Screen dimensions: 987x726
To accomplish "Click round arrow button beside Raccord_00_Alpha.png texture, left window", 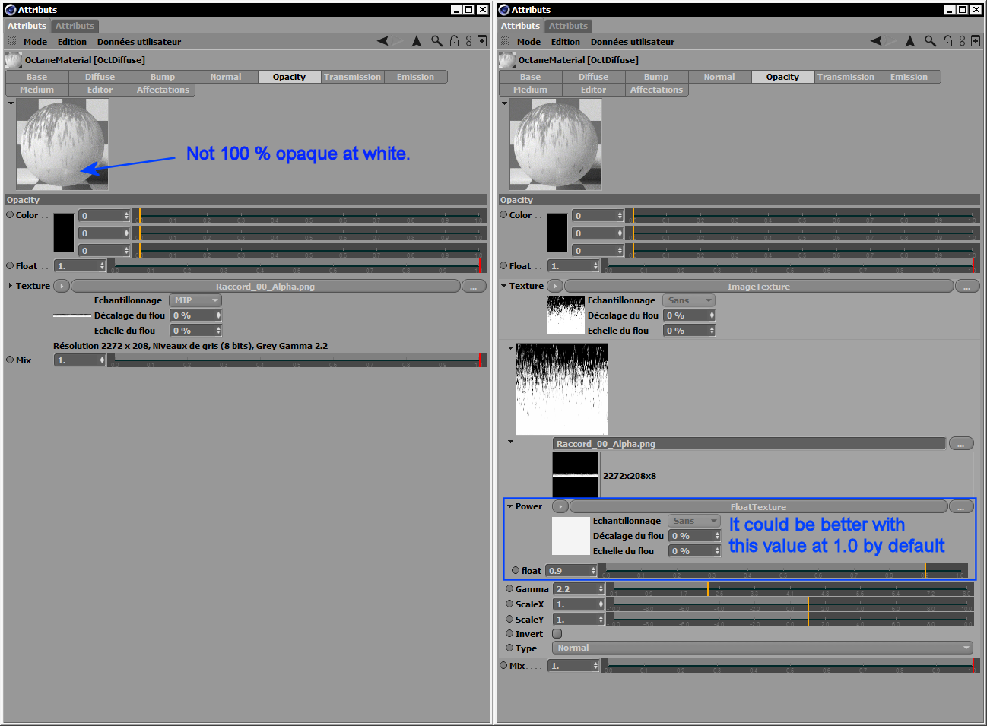I will [x=62, y=286].
